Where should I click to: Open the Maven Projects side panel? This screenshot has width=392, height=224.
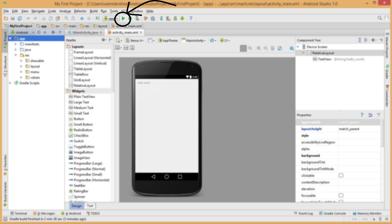coord(388,45)
